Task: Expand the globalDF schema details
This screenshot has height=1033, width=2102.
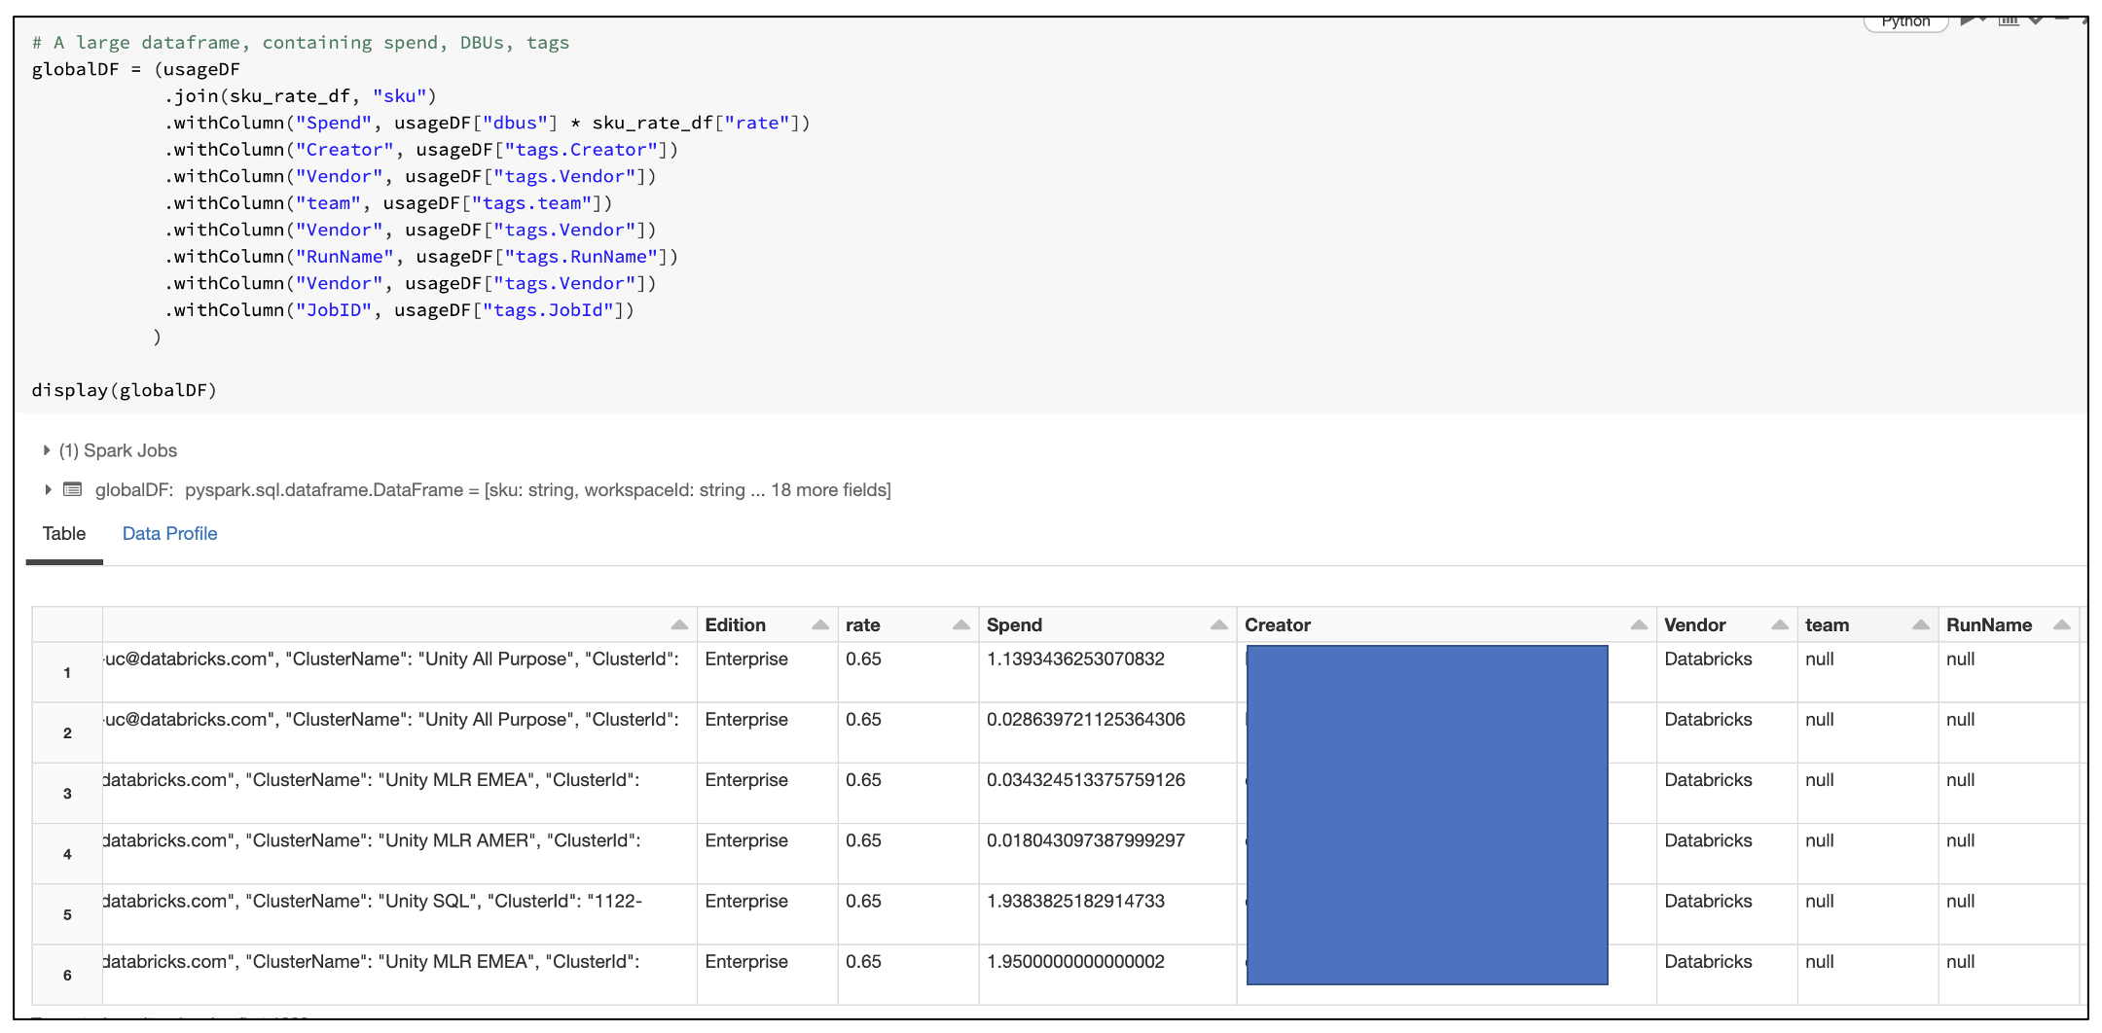Action: pyautogui.click(x=47, y=489)
